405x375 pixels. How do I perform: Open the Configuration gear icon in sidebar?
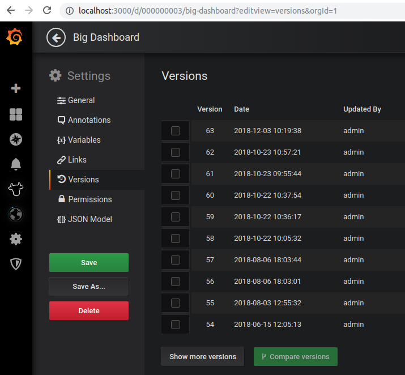(16, 239)
